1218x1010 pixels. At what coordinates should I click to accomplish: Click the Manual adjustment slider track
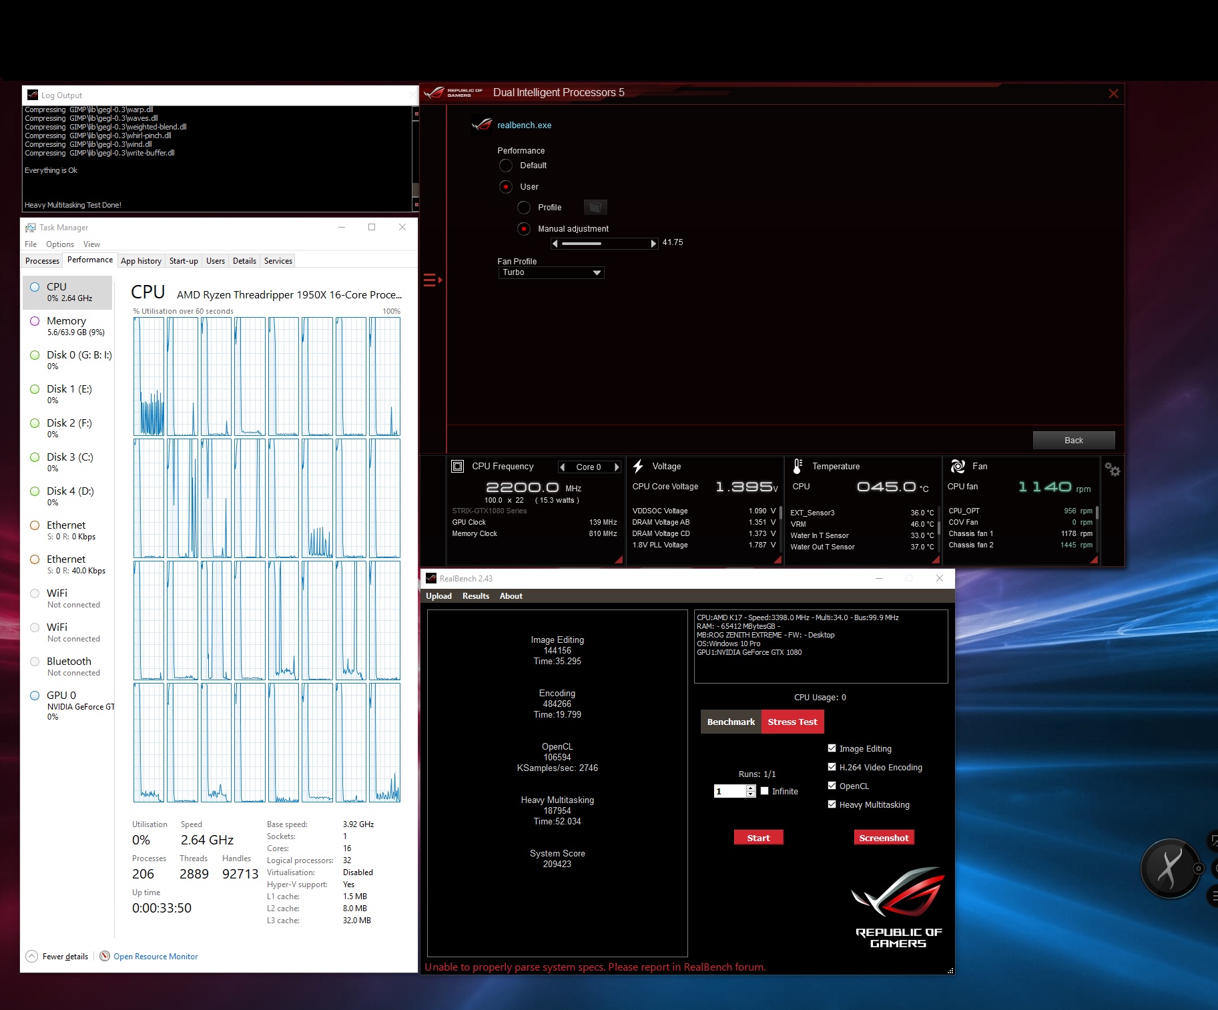(x=604, y=244)
